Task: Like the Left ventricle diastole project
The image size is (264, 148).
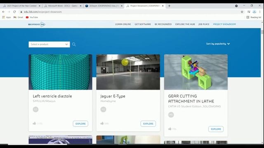Action: pyautogui.click(x=34, y=123)
